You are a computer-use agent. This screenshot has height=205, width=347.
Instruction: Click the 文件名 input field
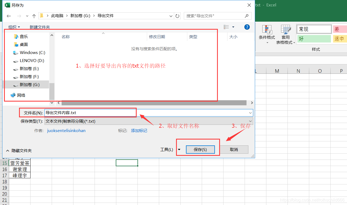[x=146, y=113]
